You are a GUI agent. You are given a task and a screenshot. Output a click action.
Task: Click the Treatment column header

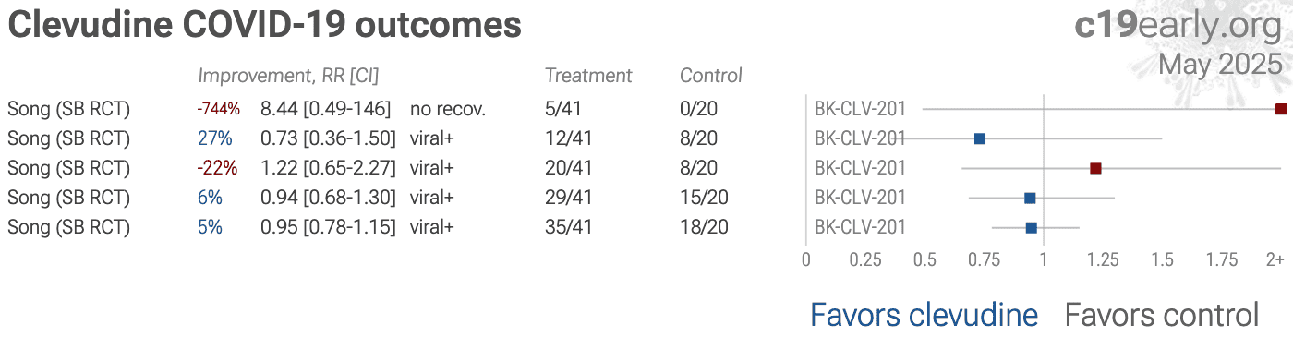point(588,76)
